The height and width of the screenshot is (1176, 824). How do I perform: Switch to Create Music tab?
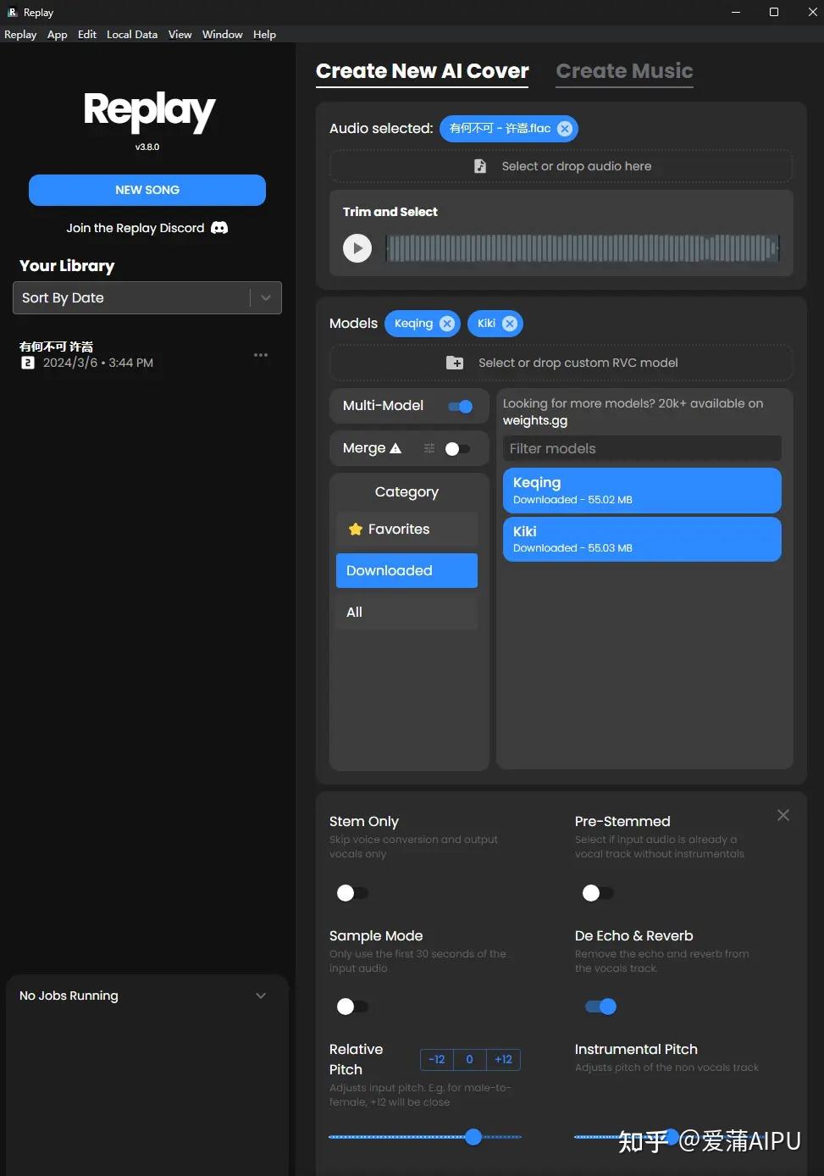[624, 71]
